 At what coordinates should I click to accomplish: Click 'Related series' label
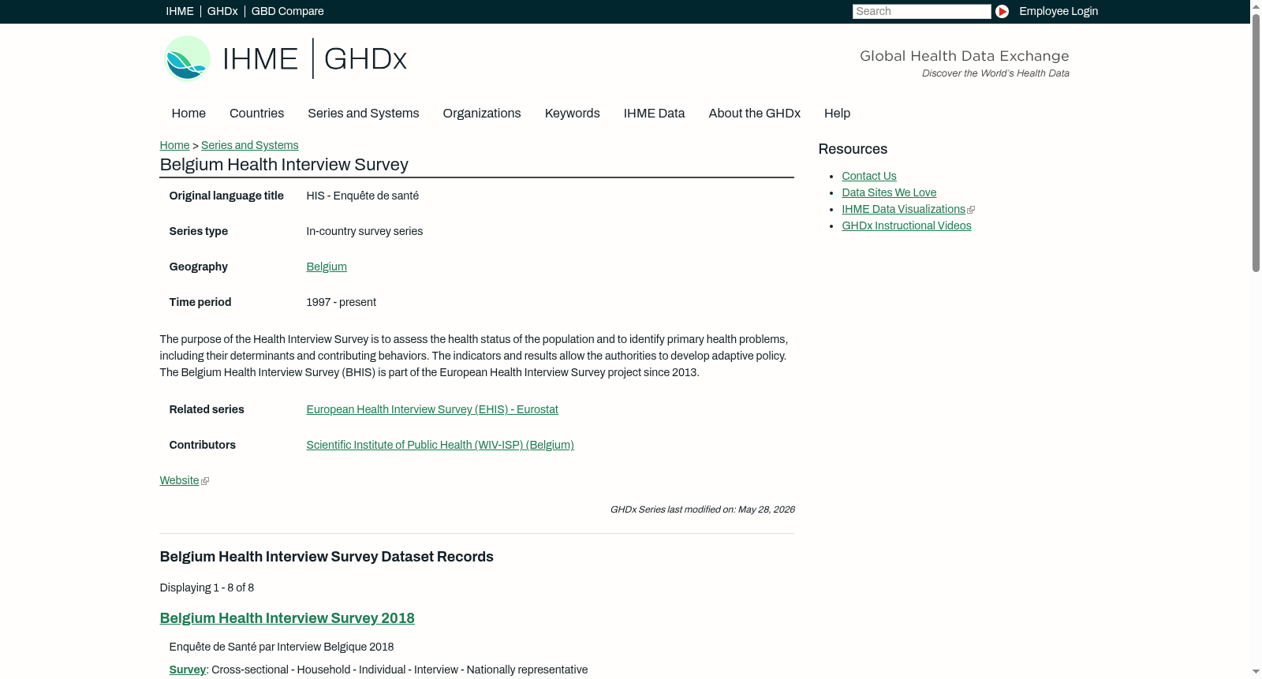(207, 409)
